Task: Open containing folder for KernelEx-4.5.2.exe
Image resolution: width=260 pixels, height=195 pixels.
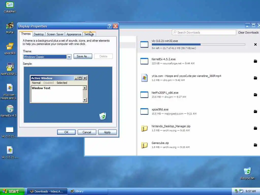Action: (x=255, y=61)
